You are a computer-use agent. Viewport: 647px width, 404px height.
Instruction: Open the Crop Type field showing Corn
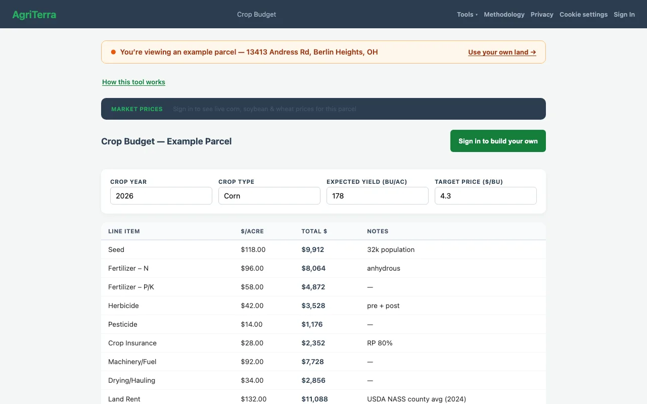pyautogui.click(x=269, y=196)
